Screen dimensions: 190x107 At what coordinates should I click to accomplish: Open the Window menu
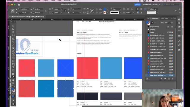click(67, 1)
